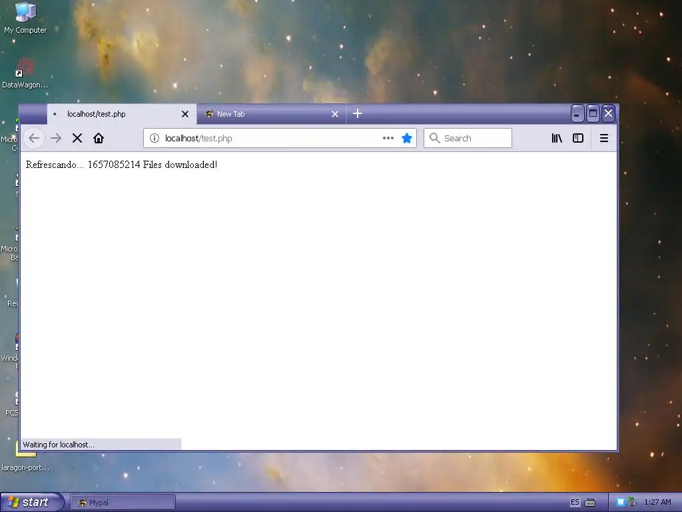Click 'Waiting for localhost...' status text

59,445
